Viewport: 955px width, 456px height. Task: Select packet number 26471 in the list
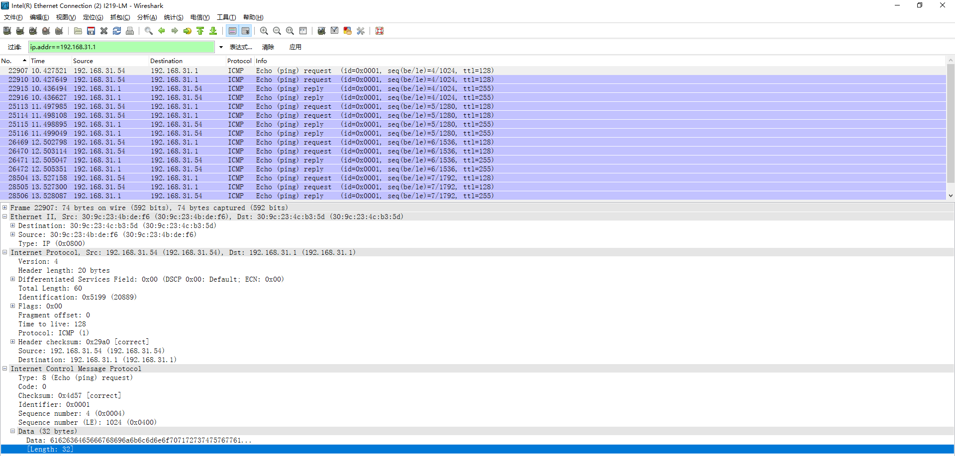(473, 160)
